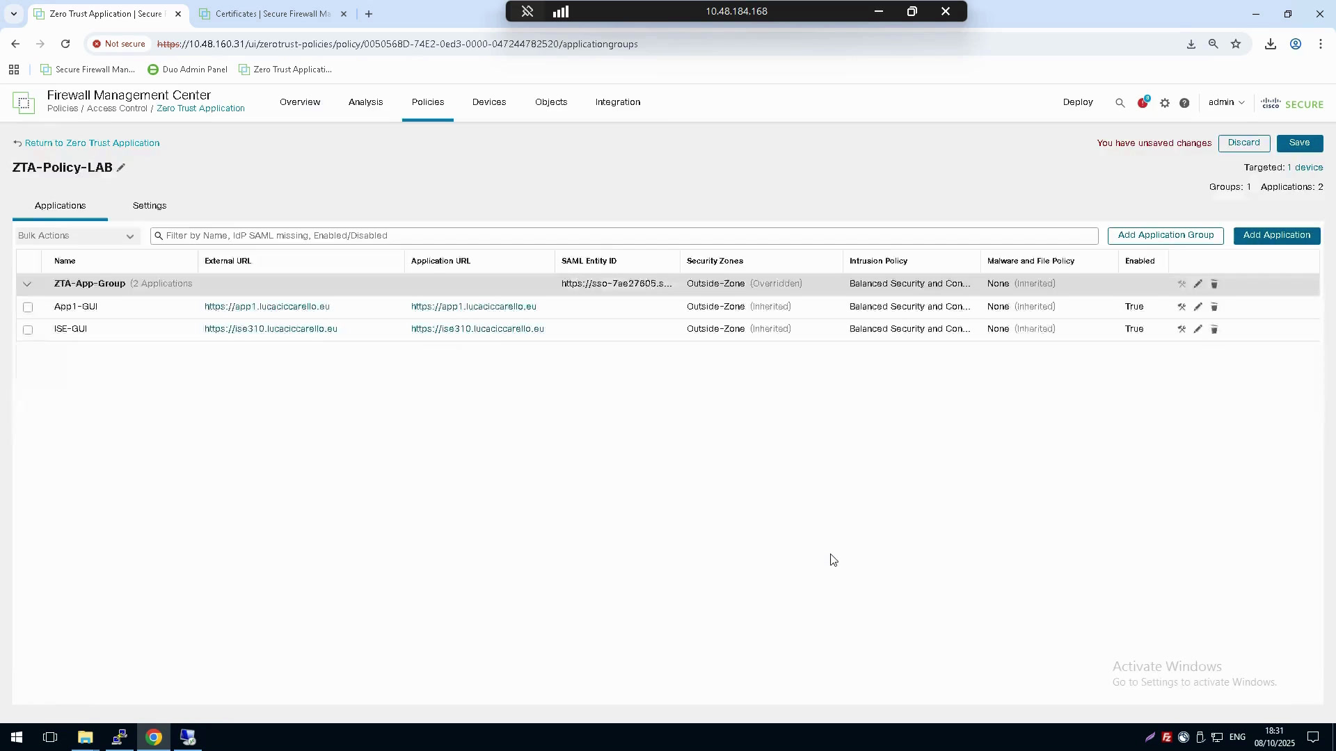Delete the ZTA-App-Group with trash icon
This screenshot has width=1336, height=751.
[1214, 284]
